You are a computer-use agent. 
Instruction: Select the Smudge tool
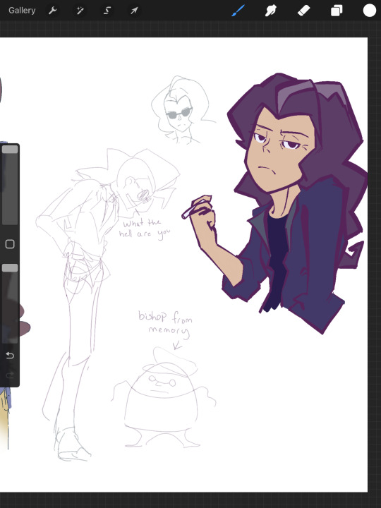pos(271,11)
